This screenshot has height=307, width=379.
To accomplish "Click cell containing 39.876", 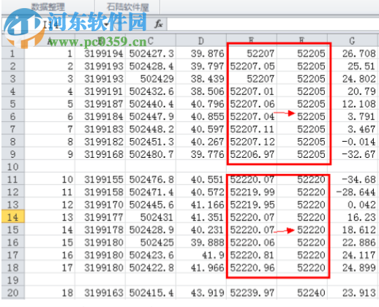I will (x=201, y=53).
